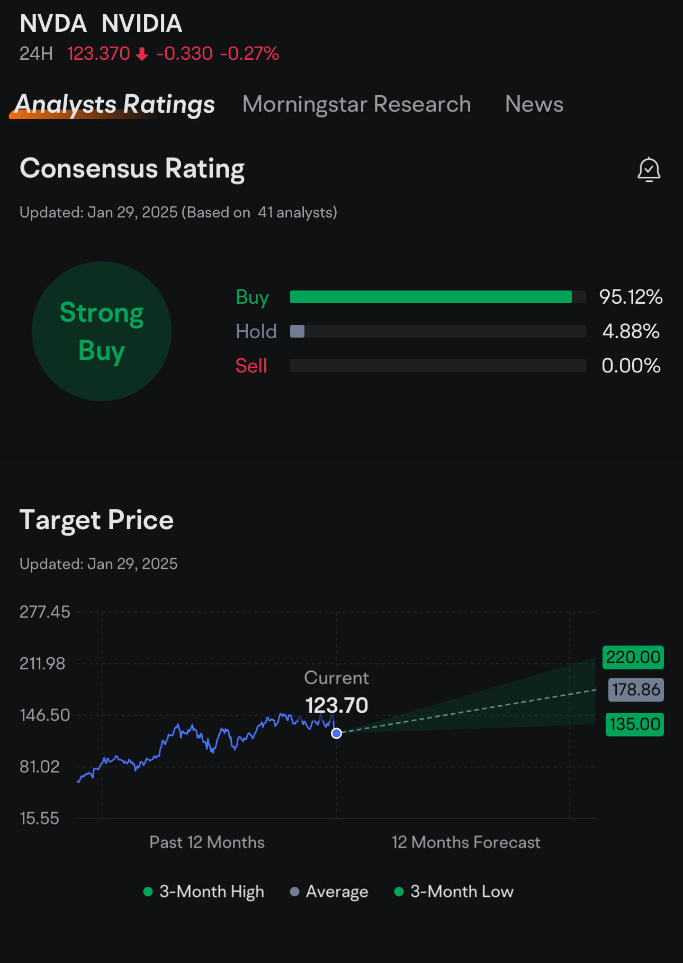Tap the 3-Month Low legend dot
This screenshot has height=963, width=683.
coord(399,892)
